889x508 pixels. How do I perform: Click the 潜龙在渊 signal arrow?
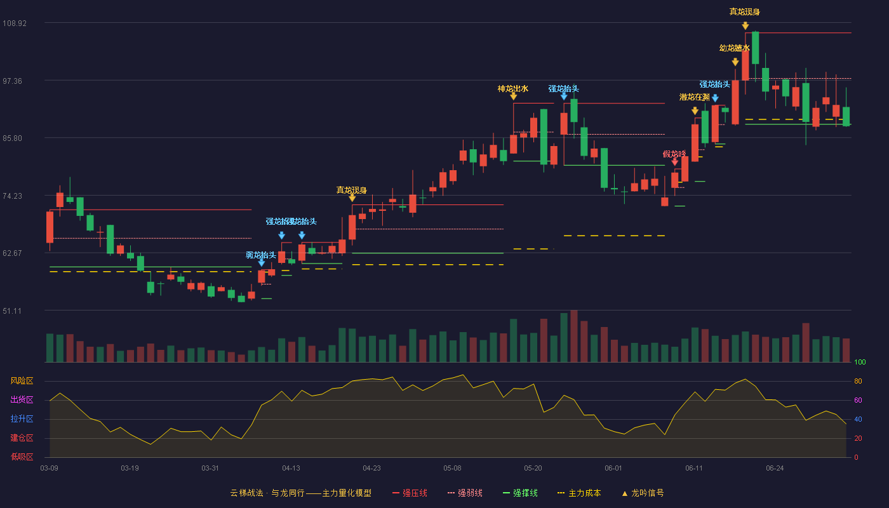[x=695, y=111]
